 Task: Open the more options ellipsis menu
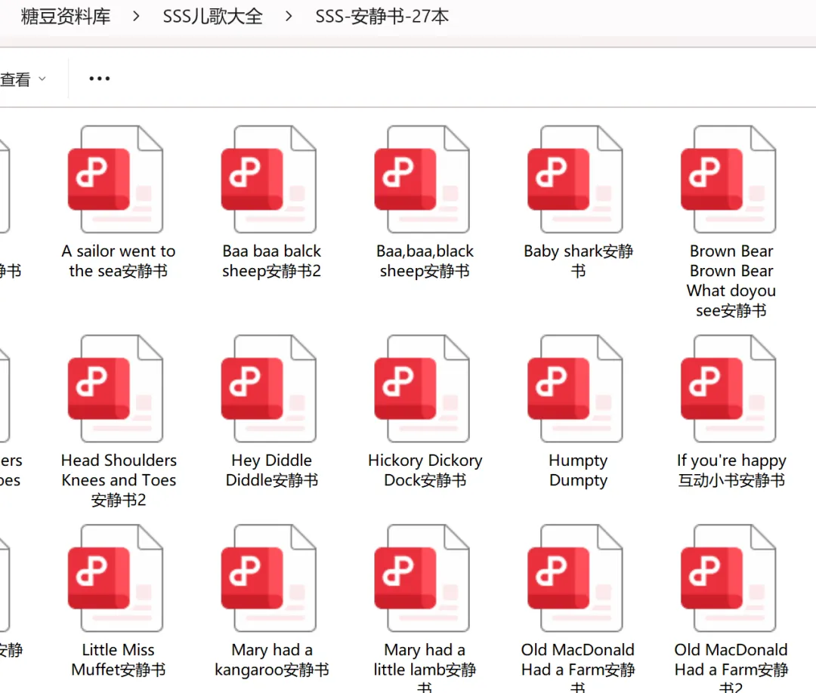pos(100,79)
